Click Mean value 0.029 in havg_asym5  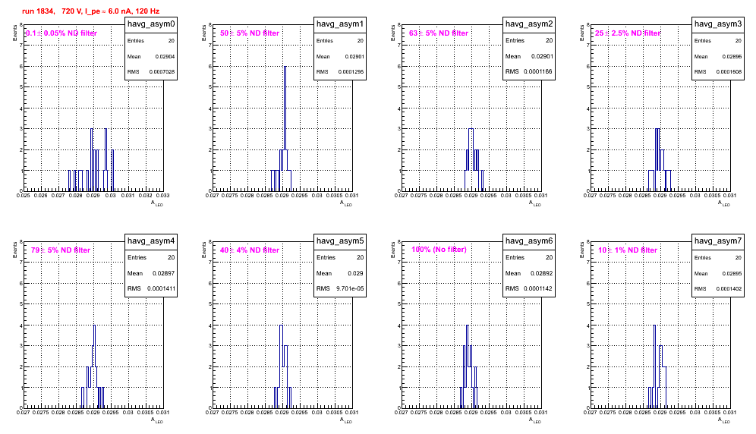pyautogui.click(x=355, y=273)
